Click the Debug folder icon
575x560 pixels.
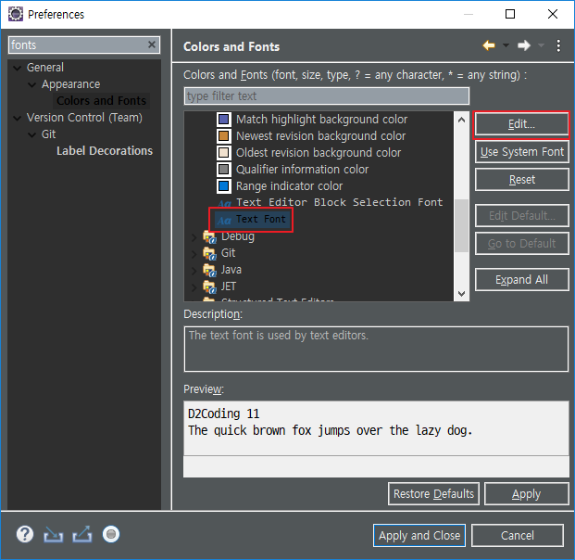pos(209,236)
